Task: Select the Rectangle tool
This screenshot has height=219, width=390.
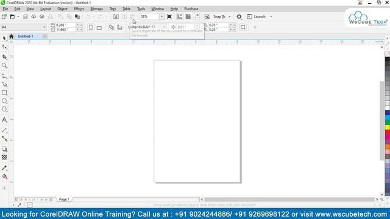Action: [x=4, y=92]
